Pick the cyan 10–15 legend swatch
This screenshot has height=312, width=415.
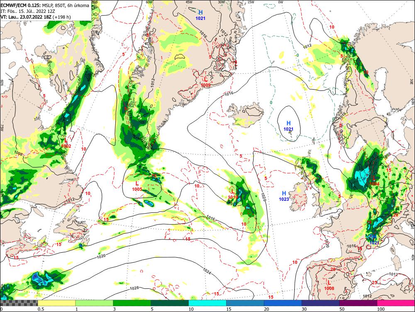[x=207, y=303]
